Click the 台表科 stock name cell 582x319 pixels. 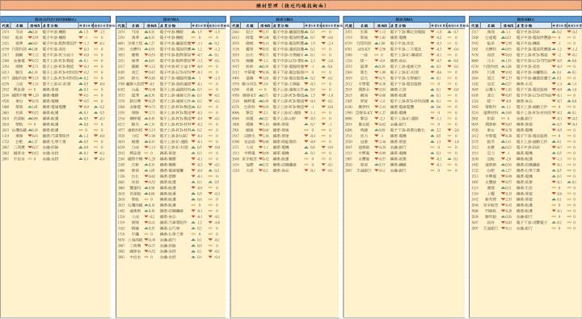250,107
